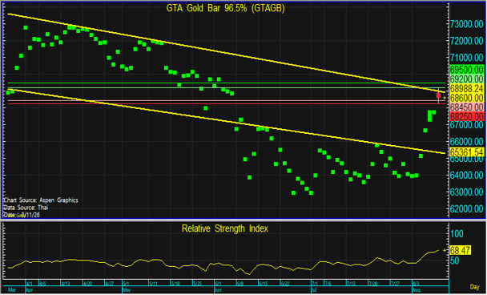Click the Aug month label on time axis
The height and width of the screenshot is (295, 487).
coord(417,290)
